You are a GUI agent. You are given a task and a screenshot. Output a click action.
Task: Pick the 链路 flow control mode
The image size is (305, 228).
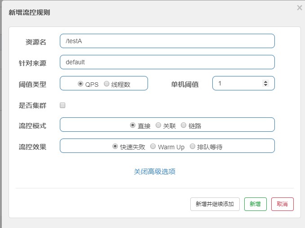(x=184, y=125)
